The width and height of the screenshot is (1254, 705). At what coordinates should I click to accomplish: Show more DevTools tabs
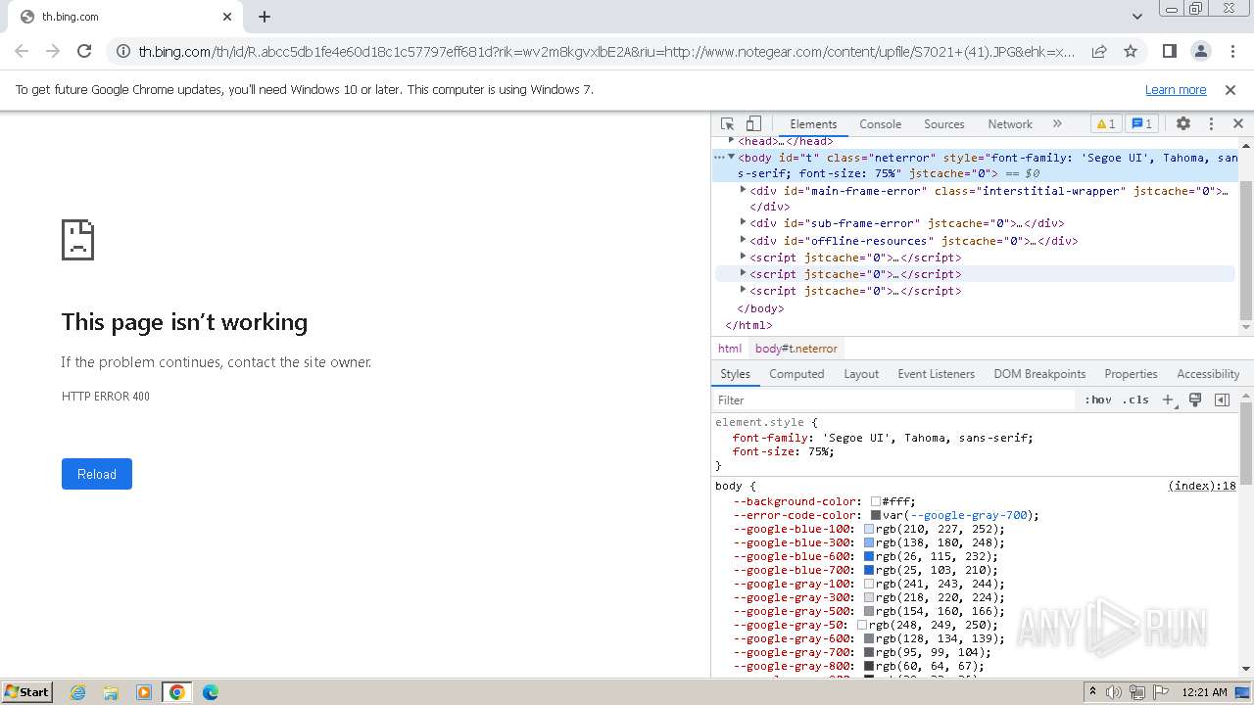[1057, 124]
